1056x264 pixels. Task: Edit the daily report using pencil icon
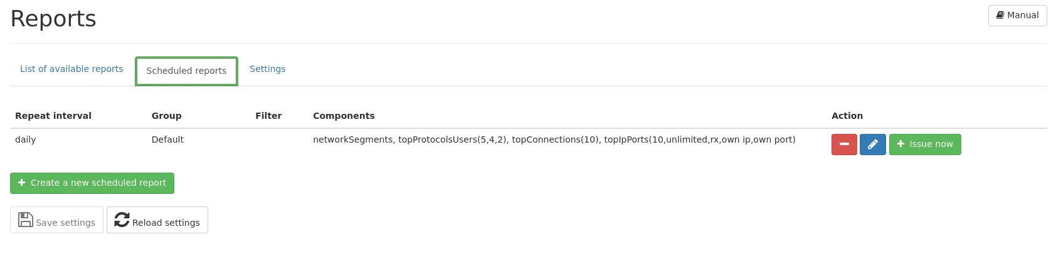coord(872,145)
